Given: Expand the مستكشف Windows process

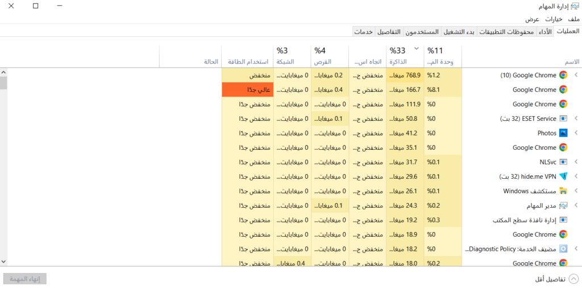Looking at the screenshot, I should [x=576, y=191].
